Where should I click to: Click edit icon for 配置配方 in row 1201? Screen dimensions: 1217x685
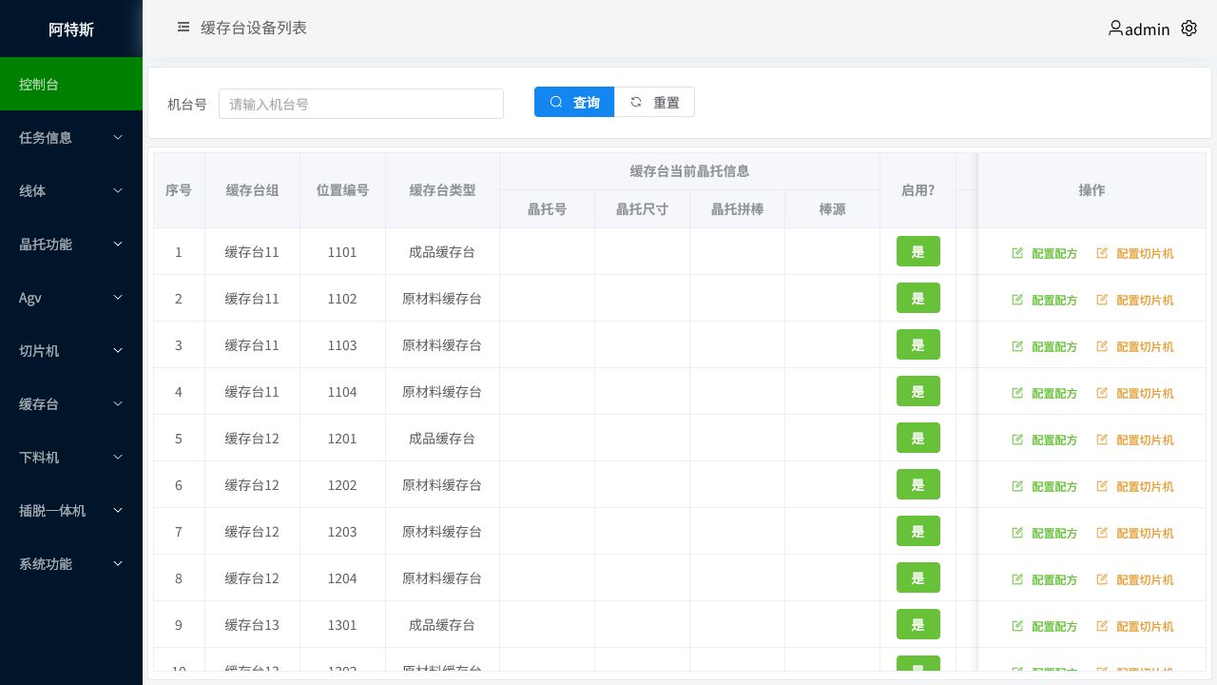click(x=1017, y=440)
